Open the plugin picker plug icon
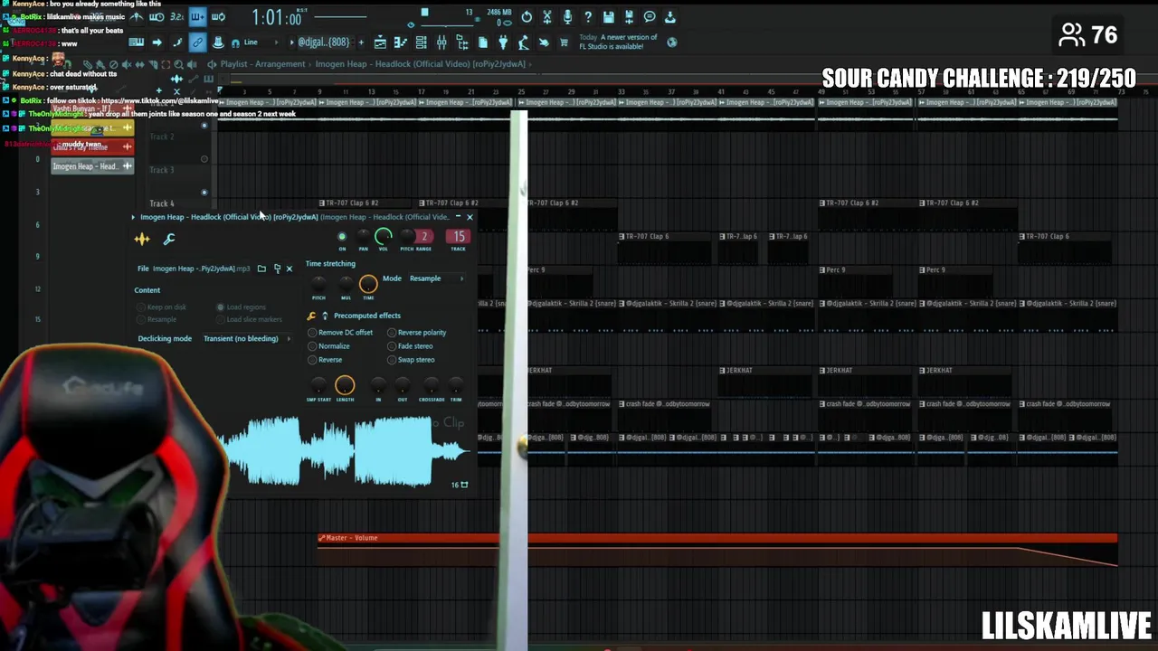The width and height of the screenshot is (1158, 651). click(503, 42)
